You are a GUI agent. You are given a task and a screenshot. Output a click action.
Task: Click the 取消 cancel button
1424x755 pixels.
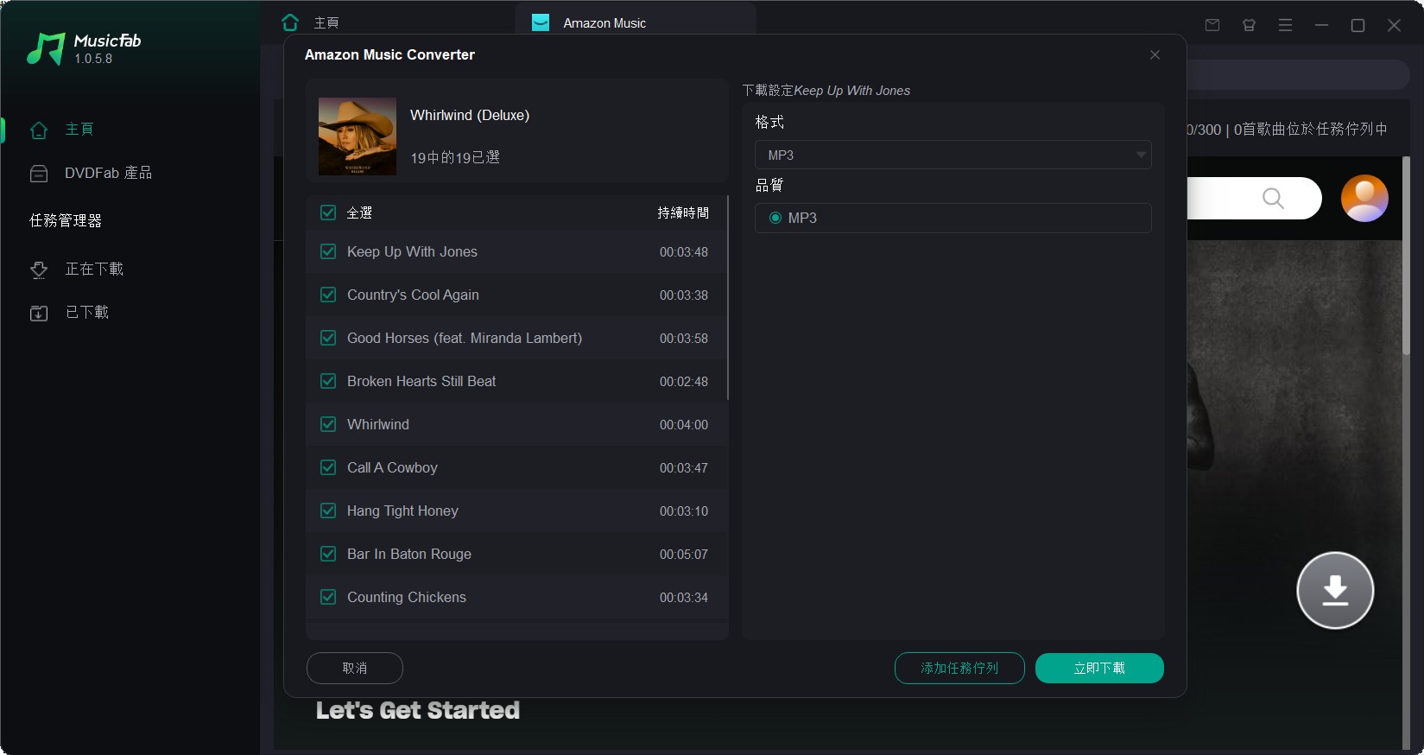pos(355,668)
